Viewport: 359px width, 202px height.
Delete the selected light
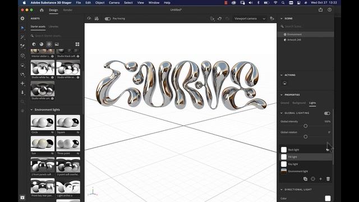328,179
